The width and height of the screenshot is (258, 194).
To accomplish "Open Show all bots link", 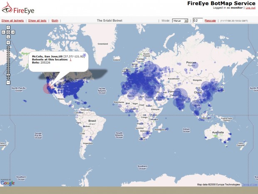I will [37, 20].
